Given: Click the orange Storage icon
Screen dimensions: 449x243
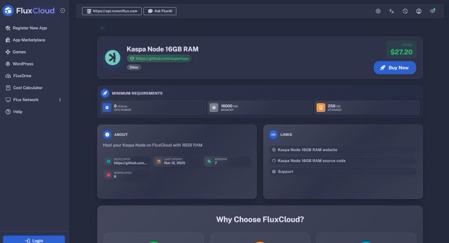Looking at the screenshot, I should 321,108.
